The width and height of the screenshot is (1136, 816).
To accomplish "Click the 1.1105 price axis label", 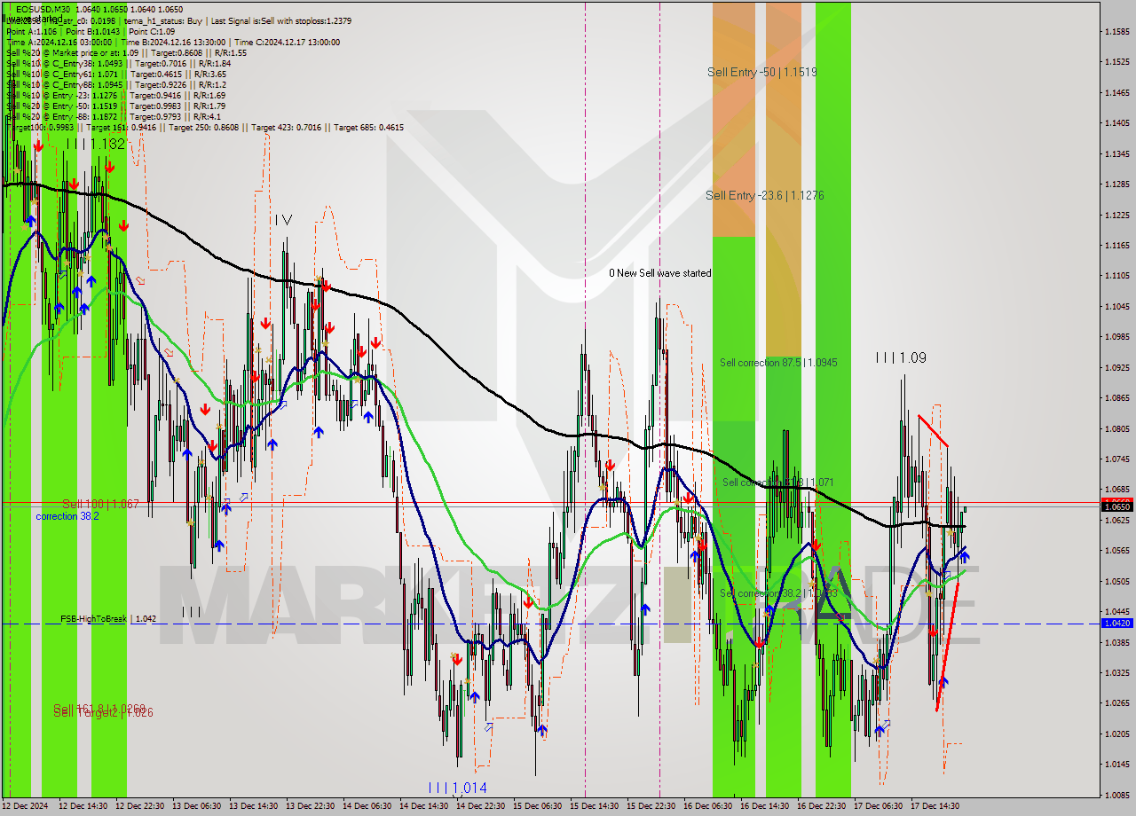I will (1116, 276).
